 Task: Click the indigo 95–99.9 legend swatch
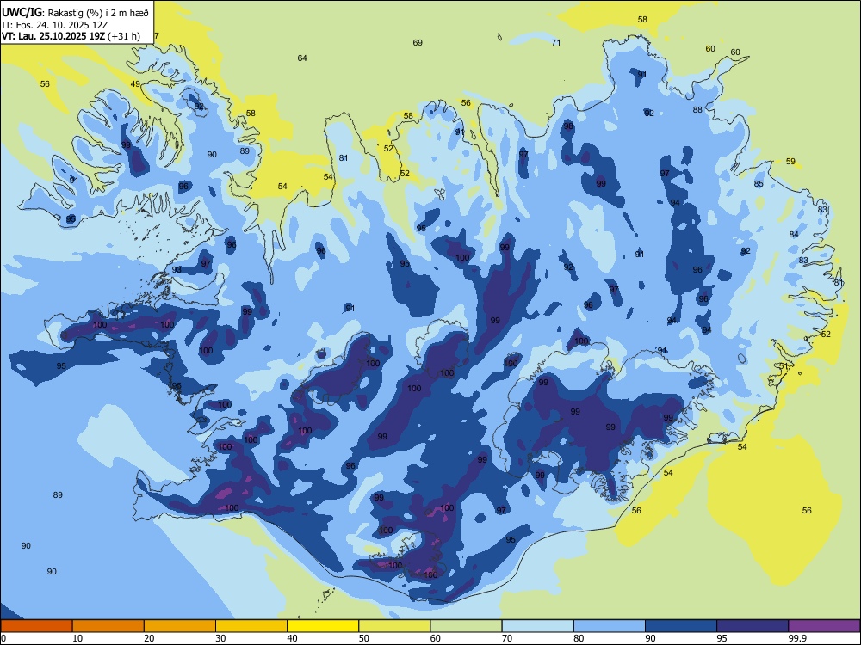tap(753, 626)
